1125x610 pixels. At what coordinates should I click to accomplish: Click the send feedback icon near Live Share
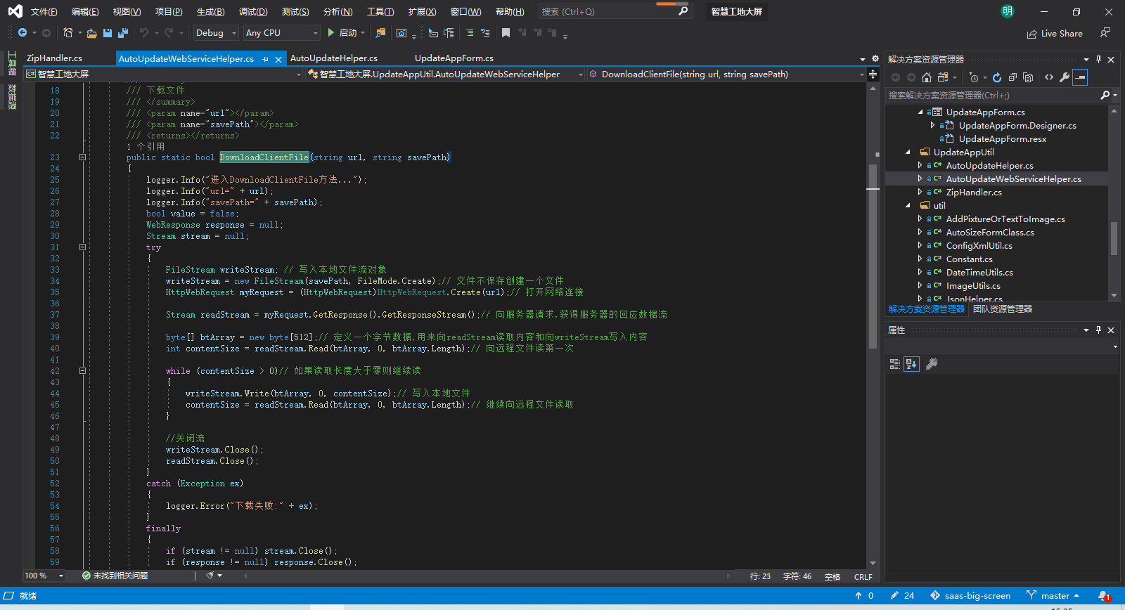point(1105,33)
